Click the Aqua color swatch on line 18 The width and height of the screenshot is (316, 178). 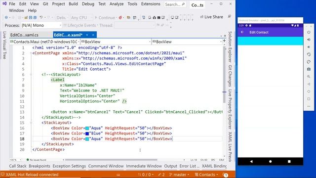click(x=87, y=139)
